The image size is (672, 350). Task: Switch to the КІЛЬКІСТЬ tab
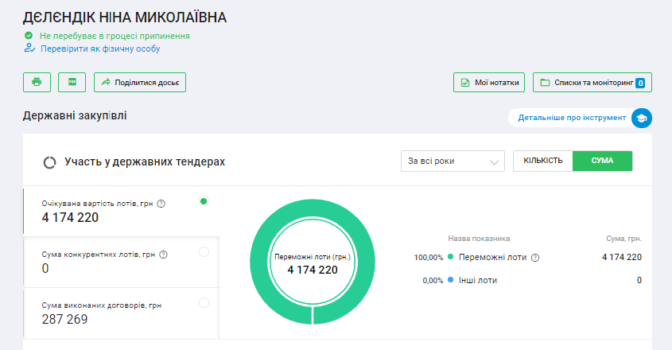543,161
